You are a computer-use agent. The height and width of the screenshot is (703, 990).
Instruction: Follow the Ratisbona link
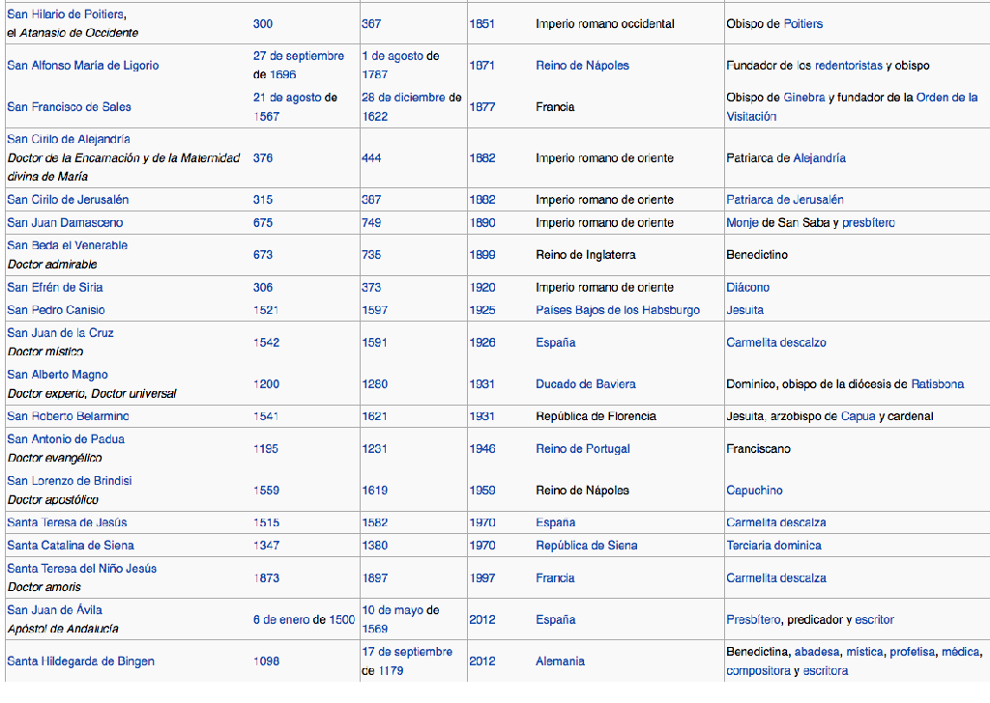point(937,384)
